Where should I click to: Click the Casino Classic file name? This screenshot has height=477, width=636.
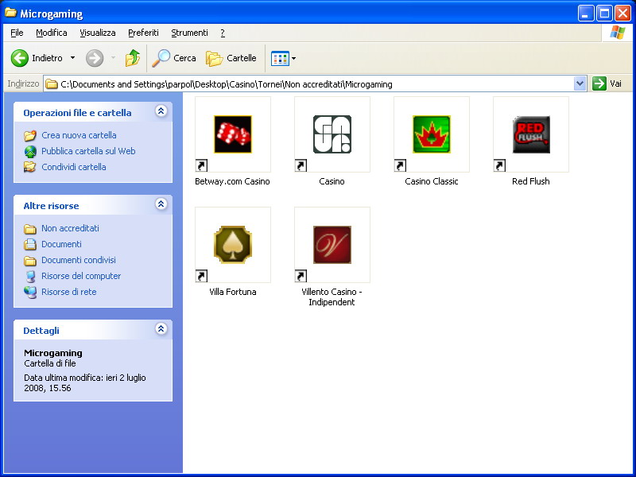432,181
